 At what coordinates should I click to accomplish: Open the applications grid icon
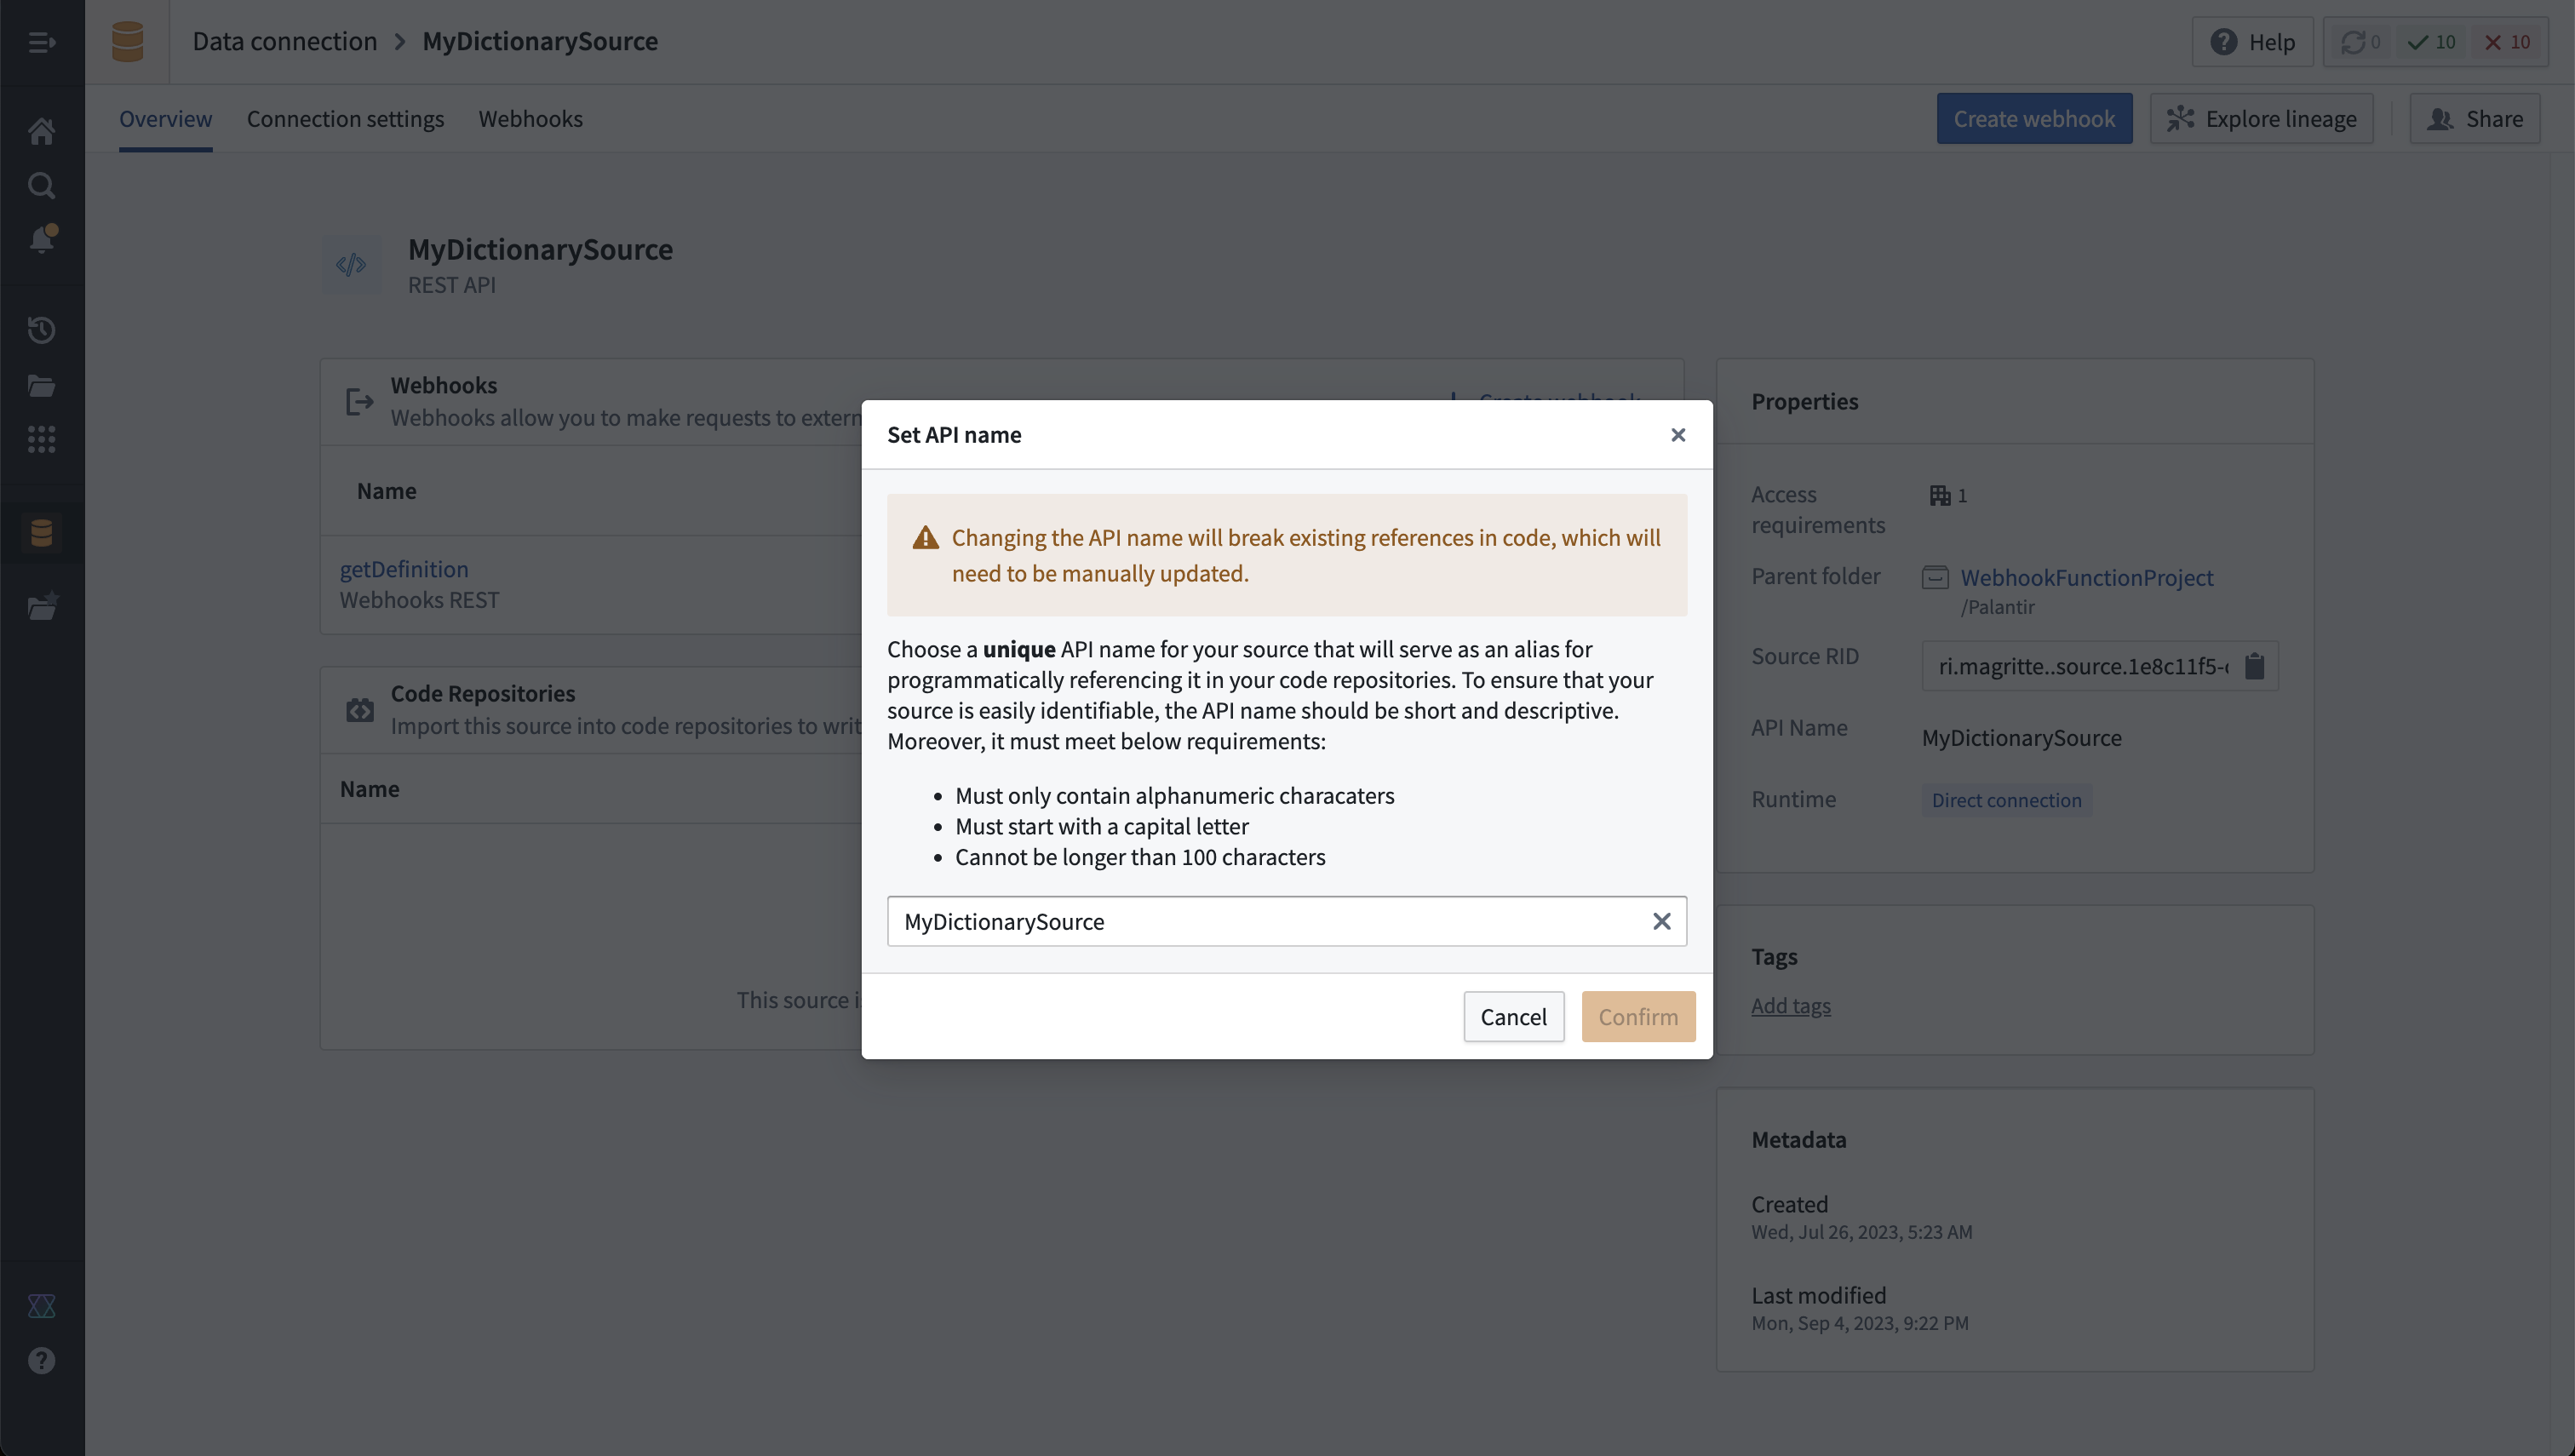point(41,439)
